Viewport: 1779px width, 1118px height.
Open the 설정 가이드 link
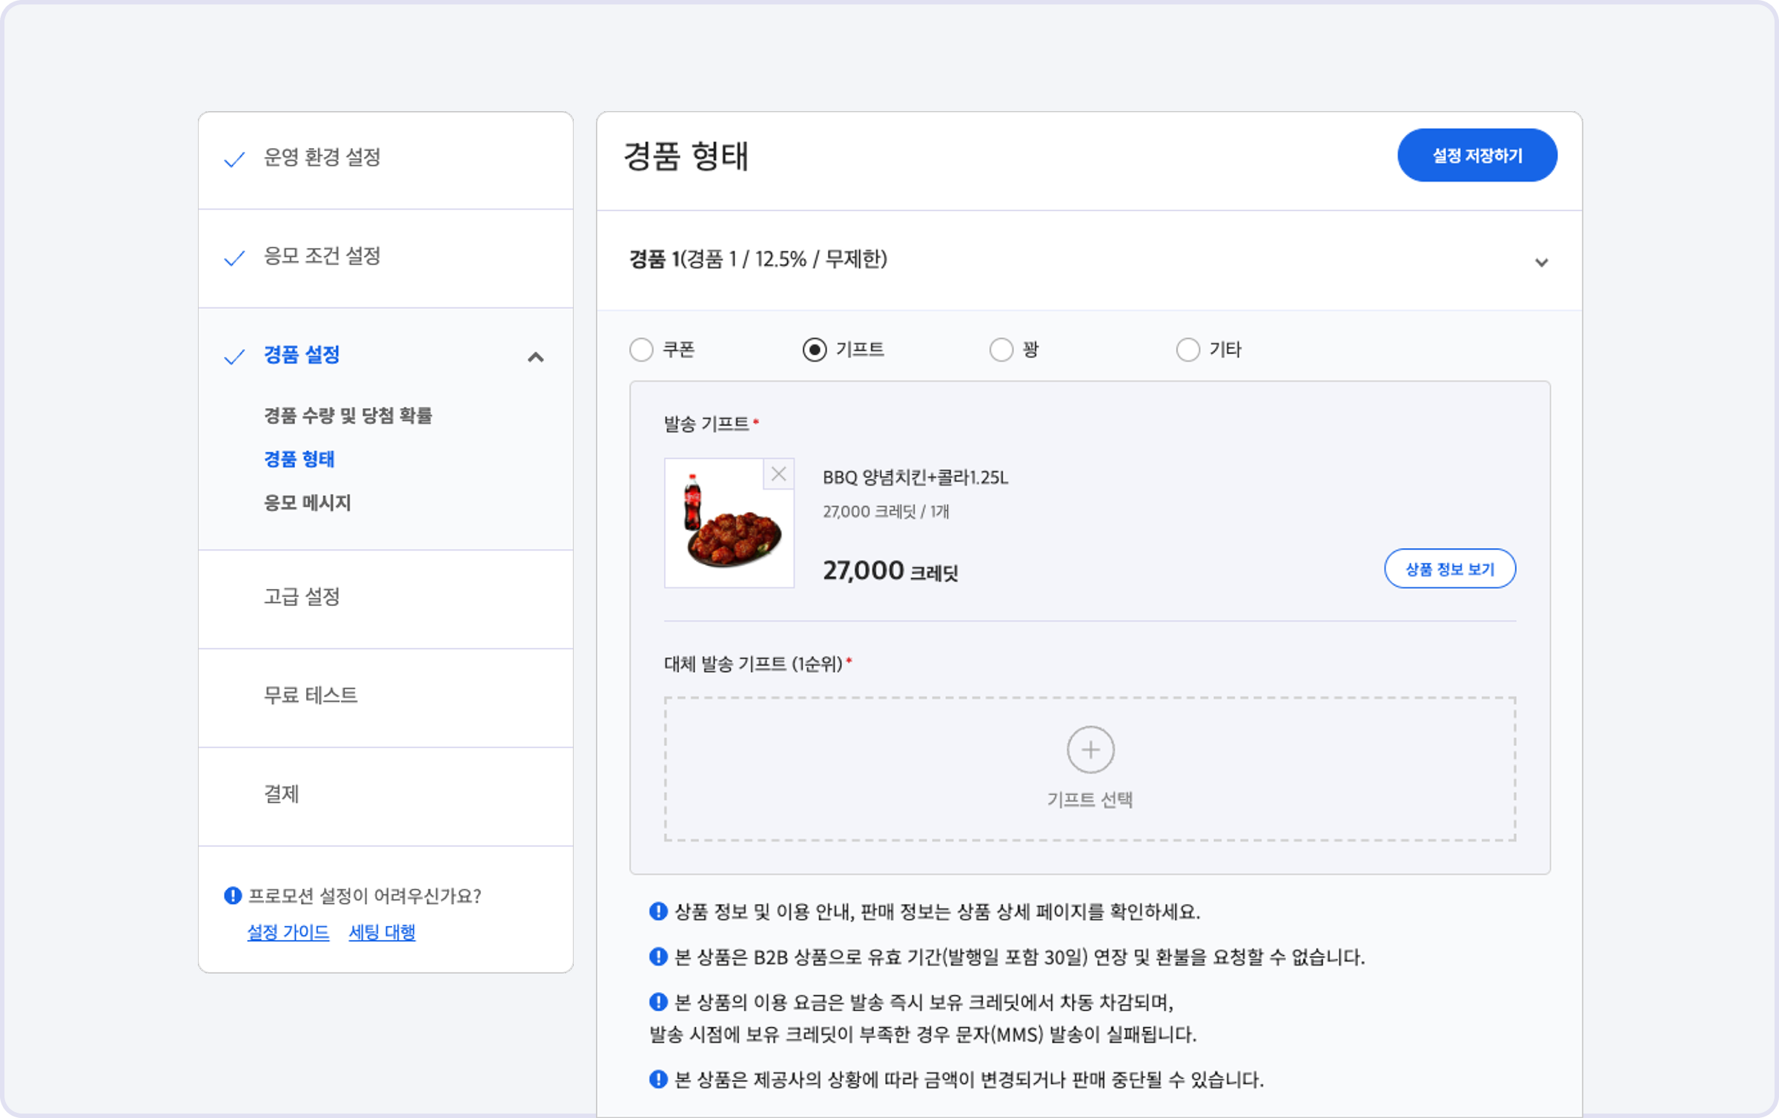[x=288, y=932]
